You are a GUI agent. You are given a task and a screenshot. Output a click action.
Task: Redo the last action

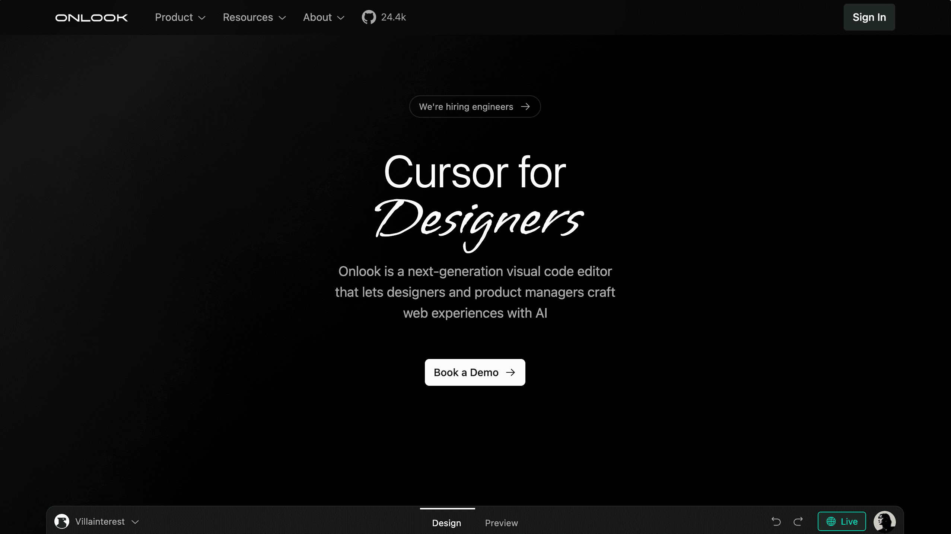(798, 521)
